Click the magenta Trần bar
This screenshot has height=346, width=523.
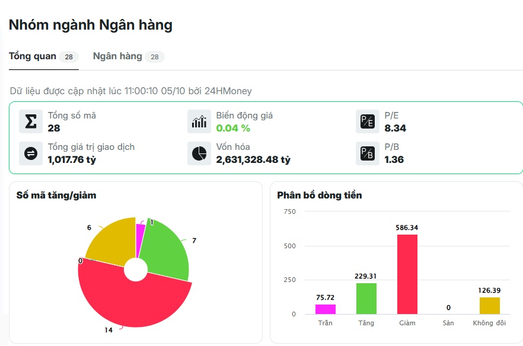325,309
